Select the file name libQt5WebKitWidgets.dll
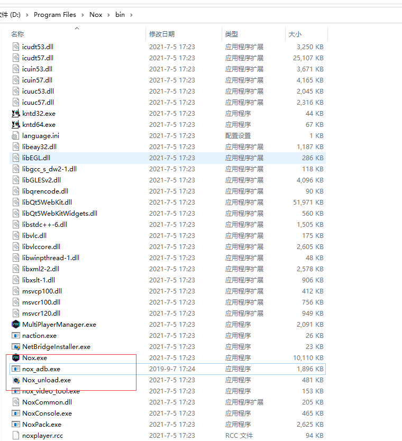Viewport: 402px width, 441px height. pyautogui.click(x=60, y=214)
